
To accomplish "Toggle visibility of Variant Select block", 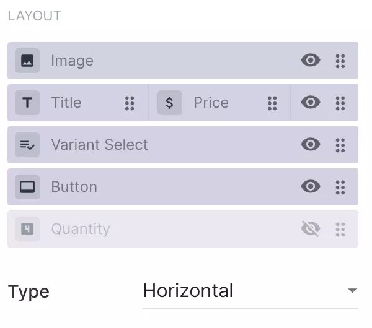I will coord(311,145).
